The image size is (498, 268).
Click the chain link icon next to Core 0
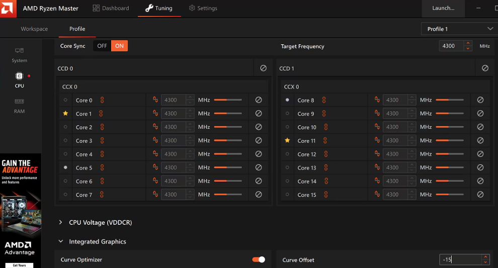click(102, 100)
